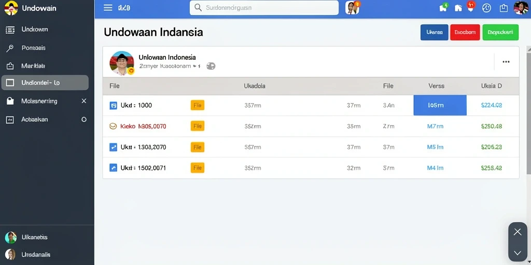
Task: Click the Undowain logo in sidebar header
Action: coord(11,8)
